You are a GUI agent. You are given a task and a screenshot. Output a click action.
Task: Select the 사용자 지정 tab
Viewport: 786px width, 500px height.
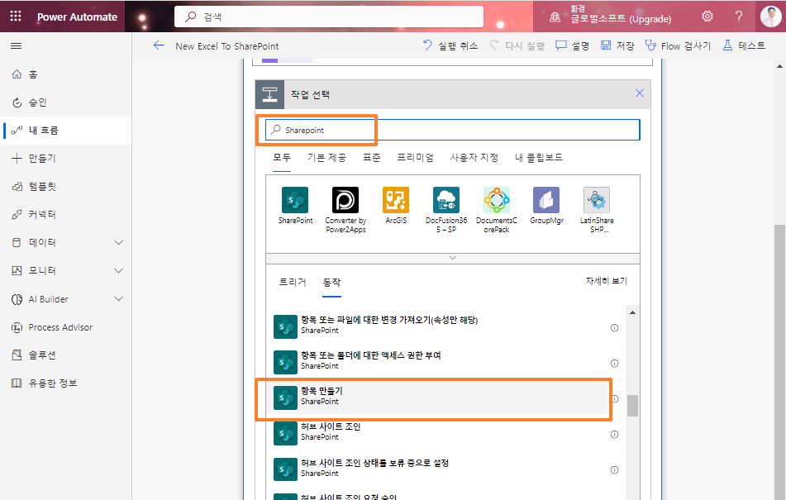[x=474, y=157]
